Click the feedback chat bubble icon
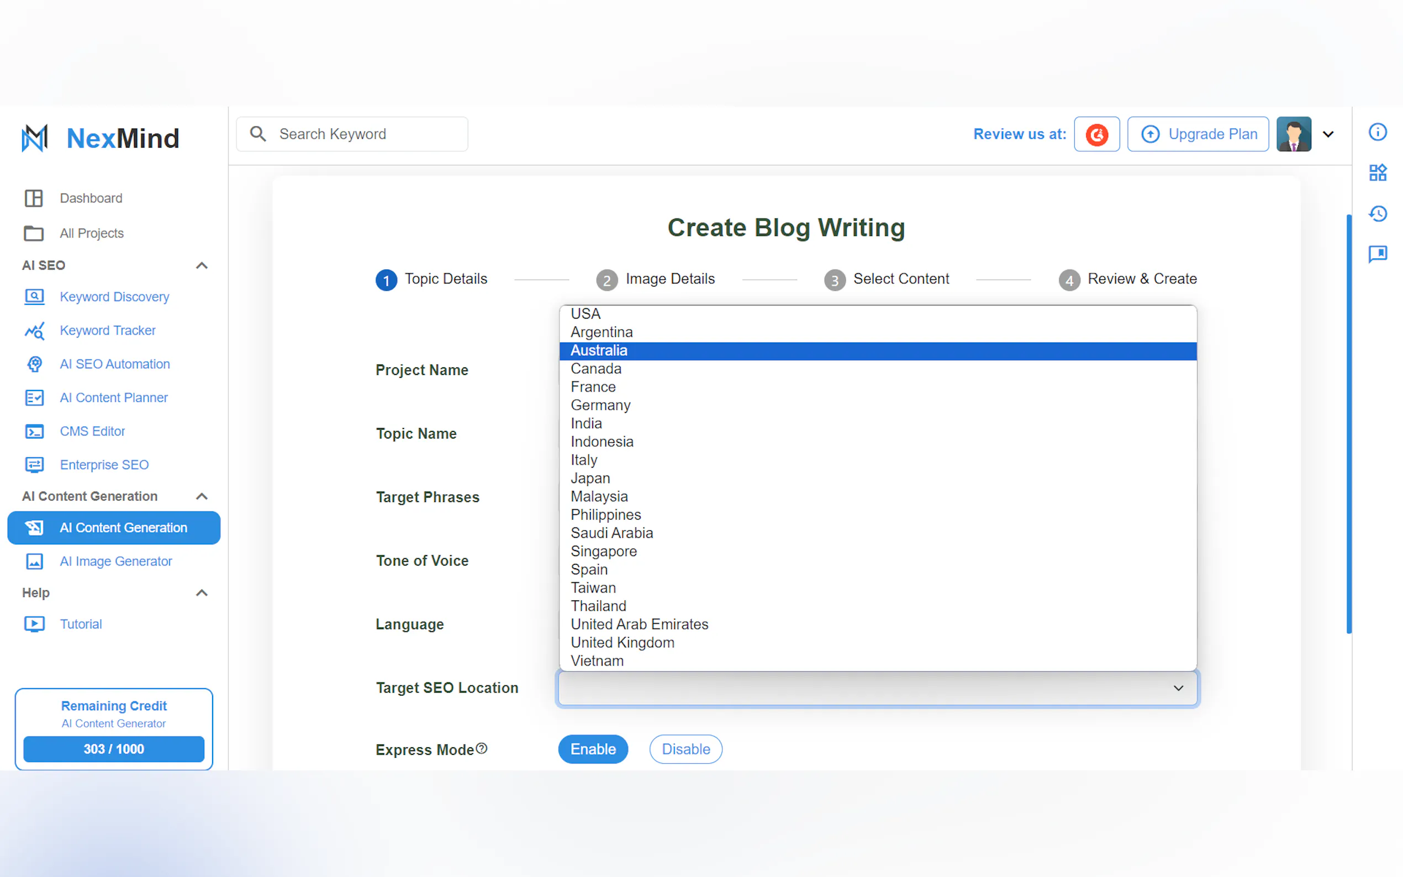The width and height of the screenshot is (1403, 877). (1378, 254)
